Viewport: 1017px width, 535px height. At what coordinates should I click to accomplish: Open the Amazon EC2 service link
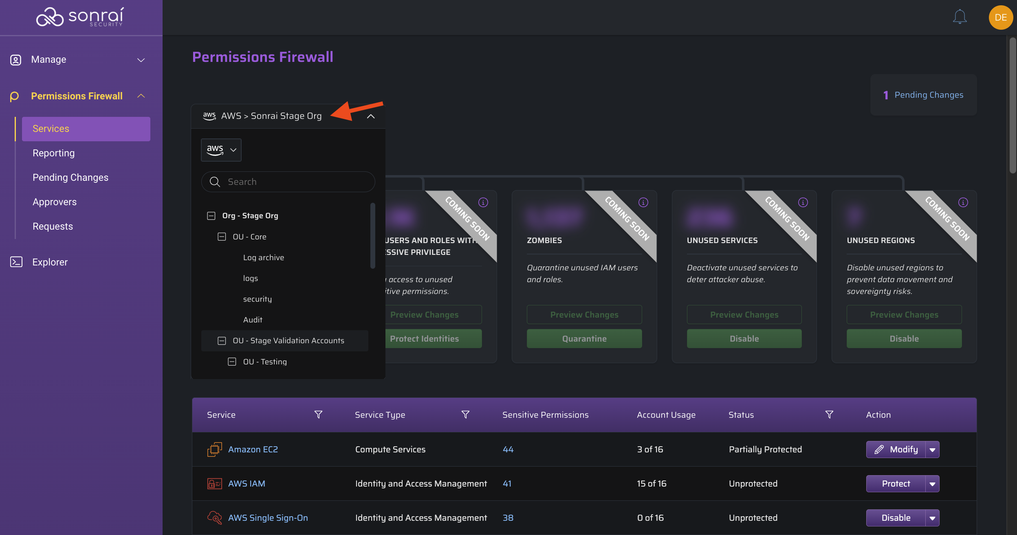[253, 449]
